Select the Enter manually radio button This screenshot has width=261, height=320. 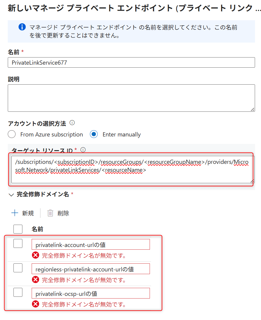click(x=94, y=134)
